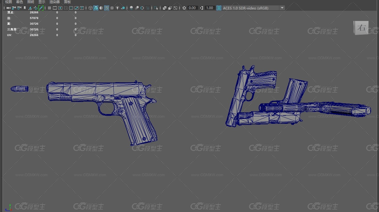Click the 边 count value 57878
This screenshot has width=379, height=212.
tap(34, 18)
